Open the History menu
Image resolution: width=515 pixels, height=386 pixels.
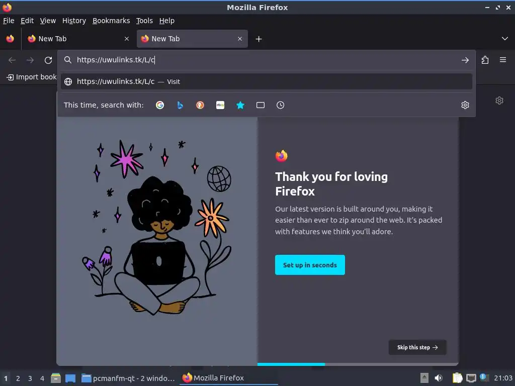[74, 21]
